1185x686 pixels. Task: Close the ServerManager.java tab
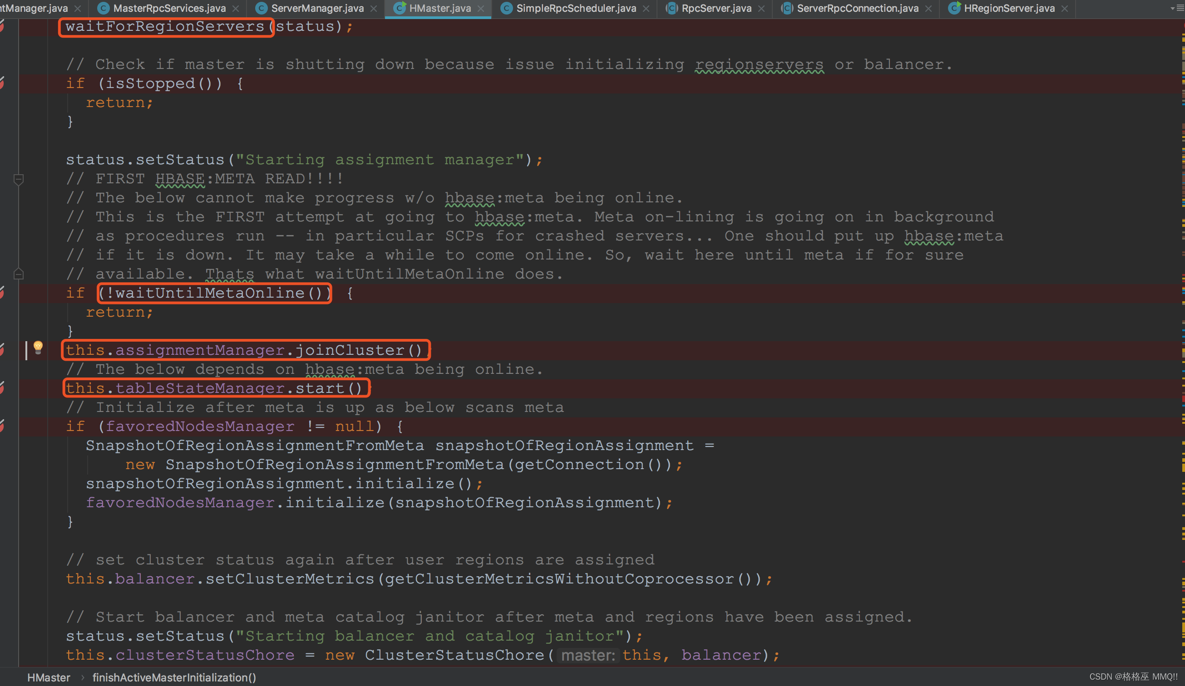374,9
